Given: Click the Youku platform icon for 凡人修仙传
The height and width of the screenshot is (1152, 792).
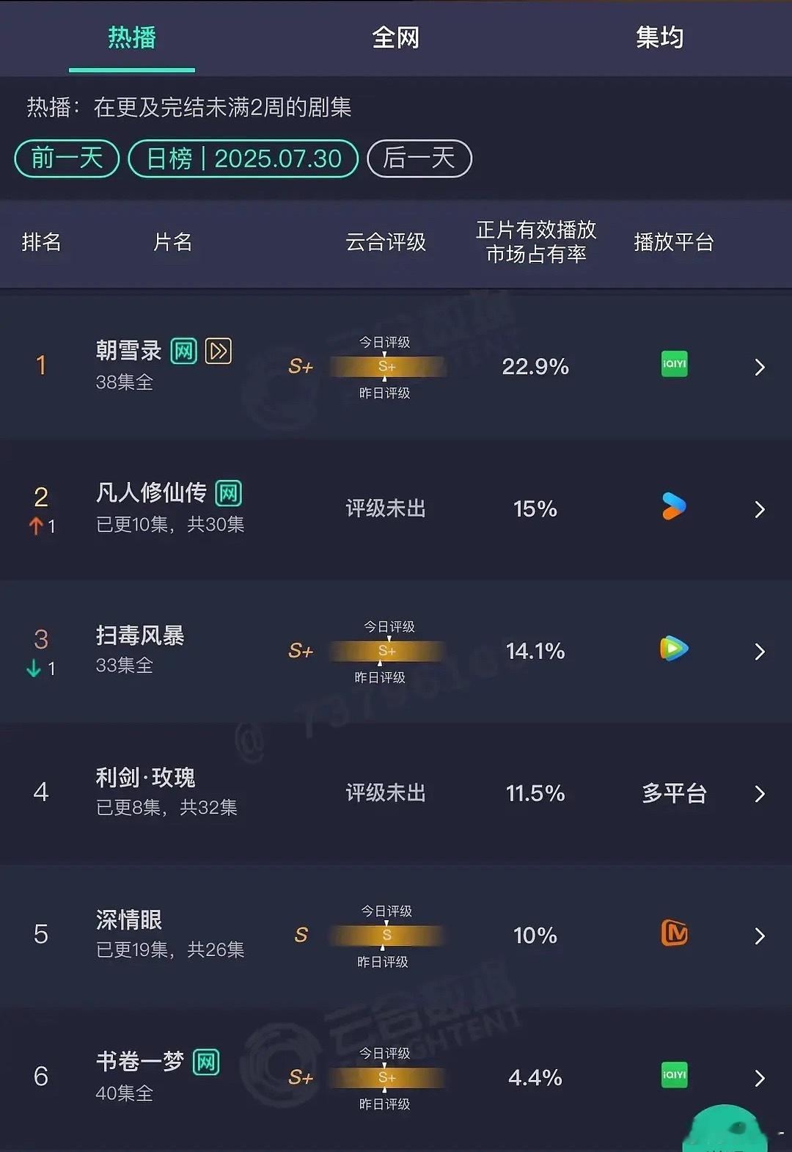Looking at the screenshot, I should coord(674,506).
